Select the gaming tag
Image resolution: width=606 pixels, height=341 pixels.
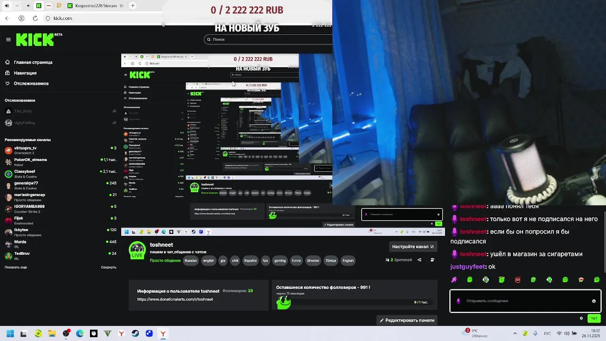tap(280, 260)
